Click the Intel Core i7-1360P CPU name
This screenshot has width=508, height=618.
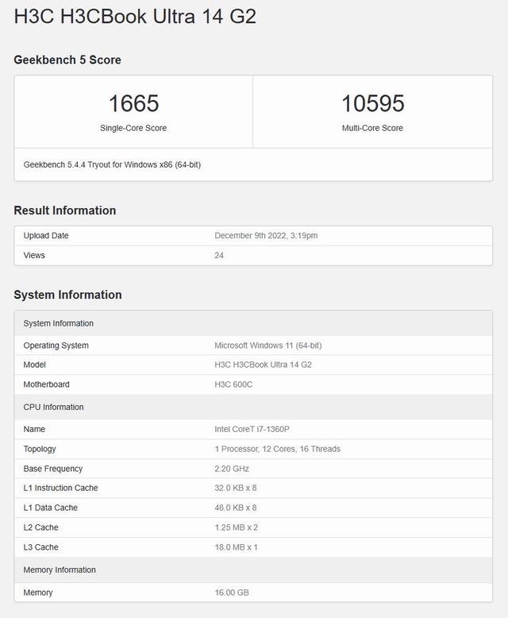(252, 429)
